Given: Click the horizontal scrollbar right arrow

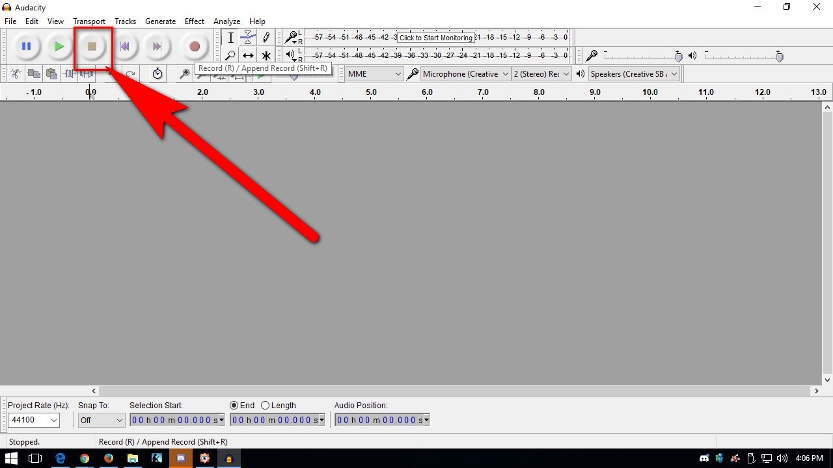Looking at the screenshot, I should point(817,391).
